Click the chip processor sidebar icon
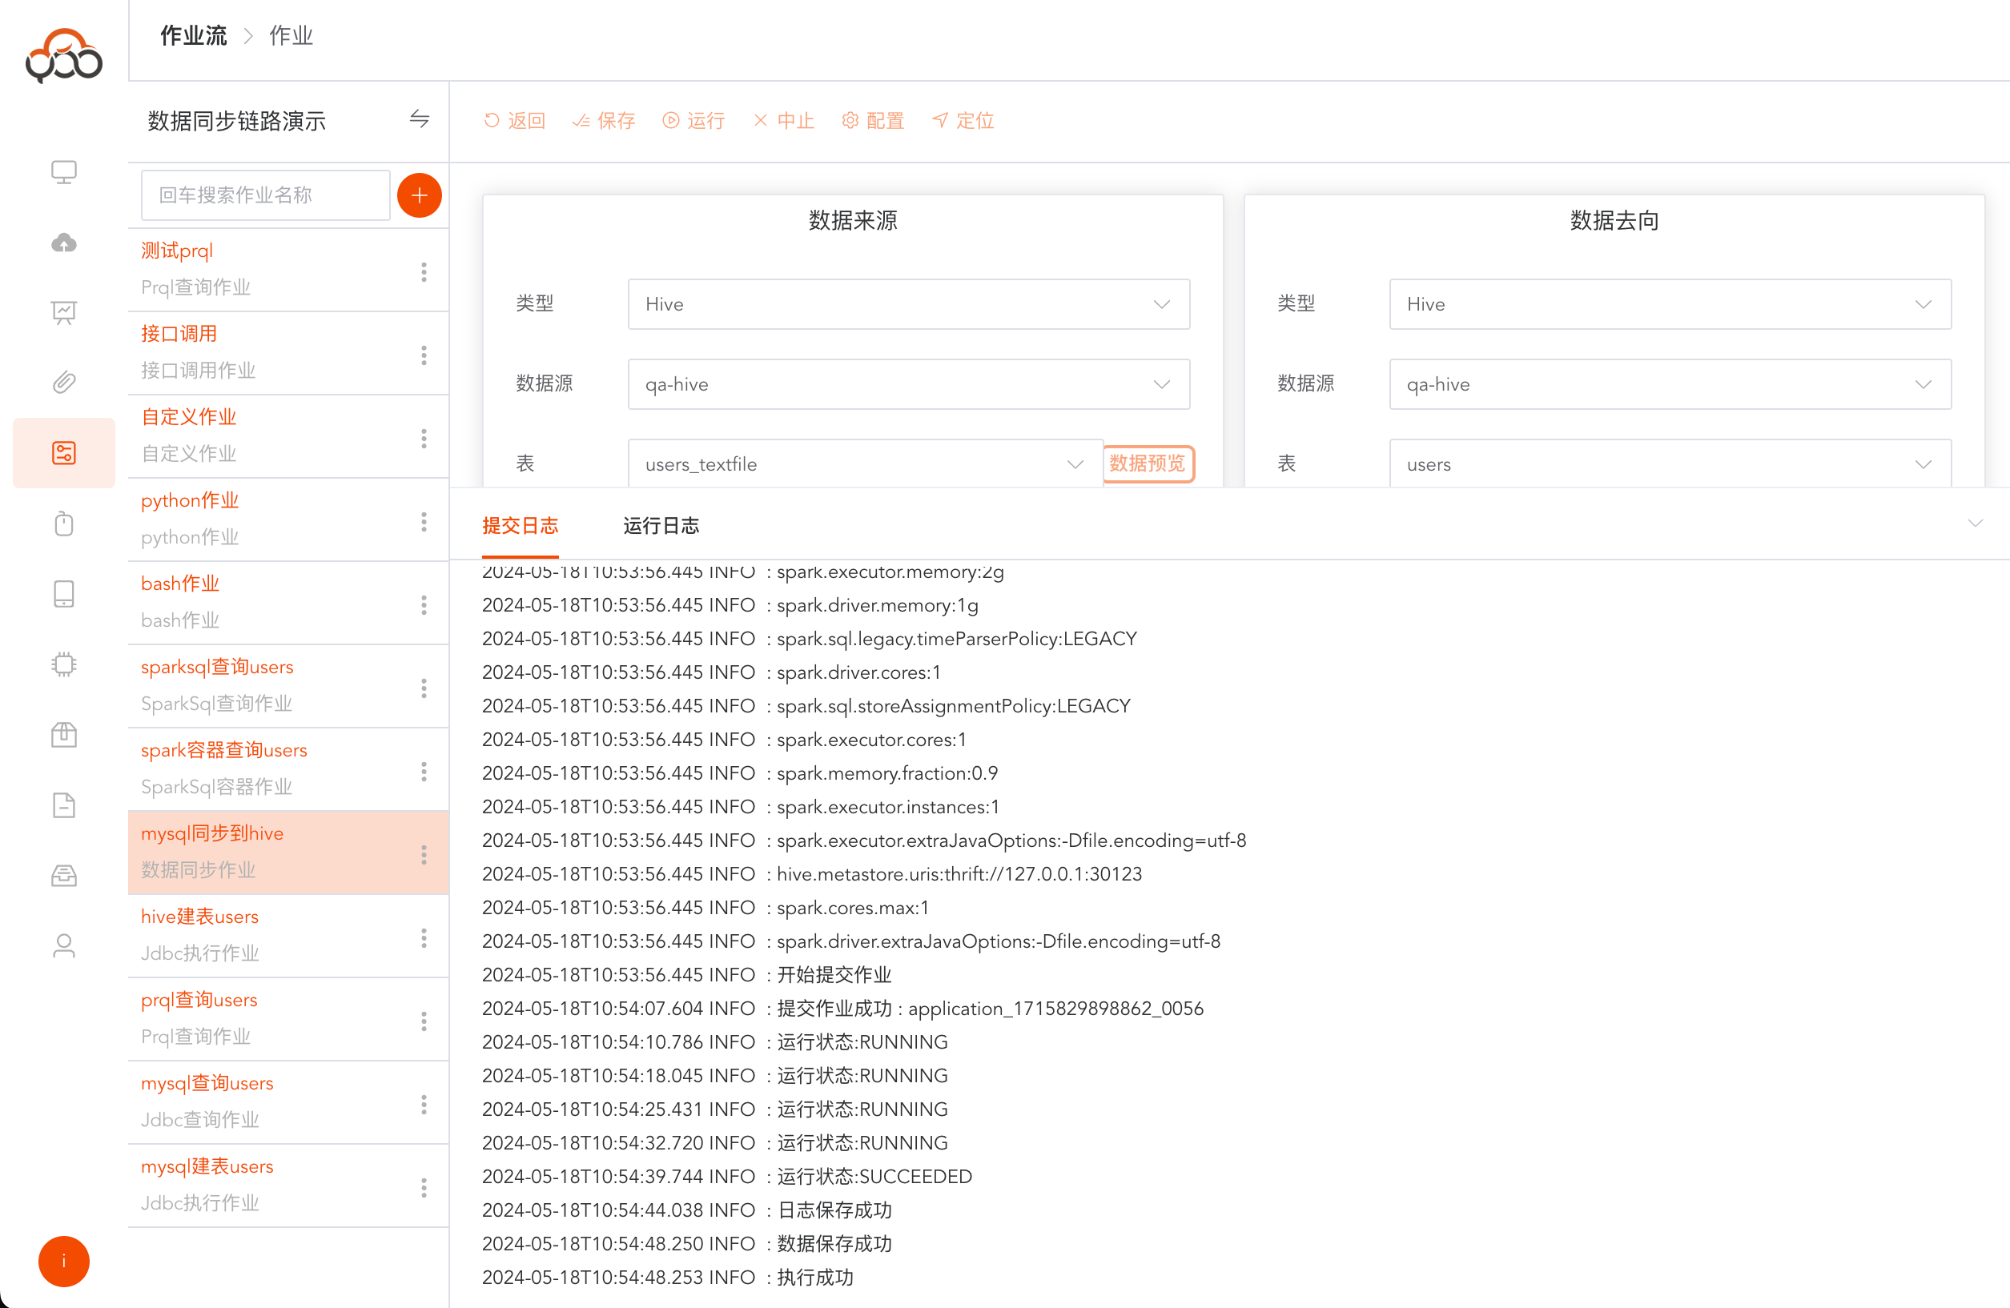 click(64, 664)
